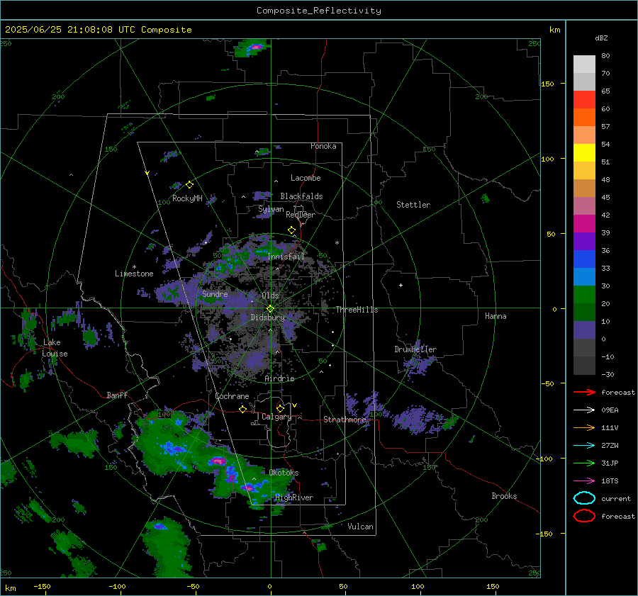Click the 39 dBZ magenta color swatch
Screen dimensions: 638x596
click(x=584, y=224)
